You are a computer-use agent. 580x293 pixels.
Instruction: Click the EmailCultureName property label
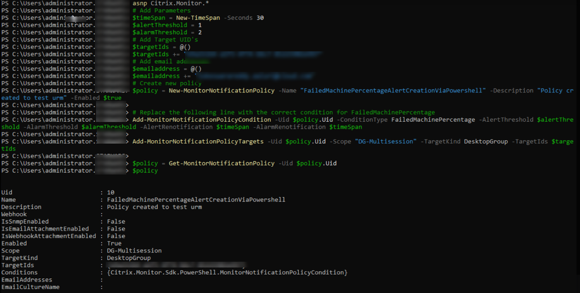(x=30, y=287)
